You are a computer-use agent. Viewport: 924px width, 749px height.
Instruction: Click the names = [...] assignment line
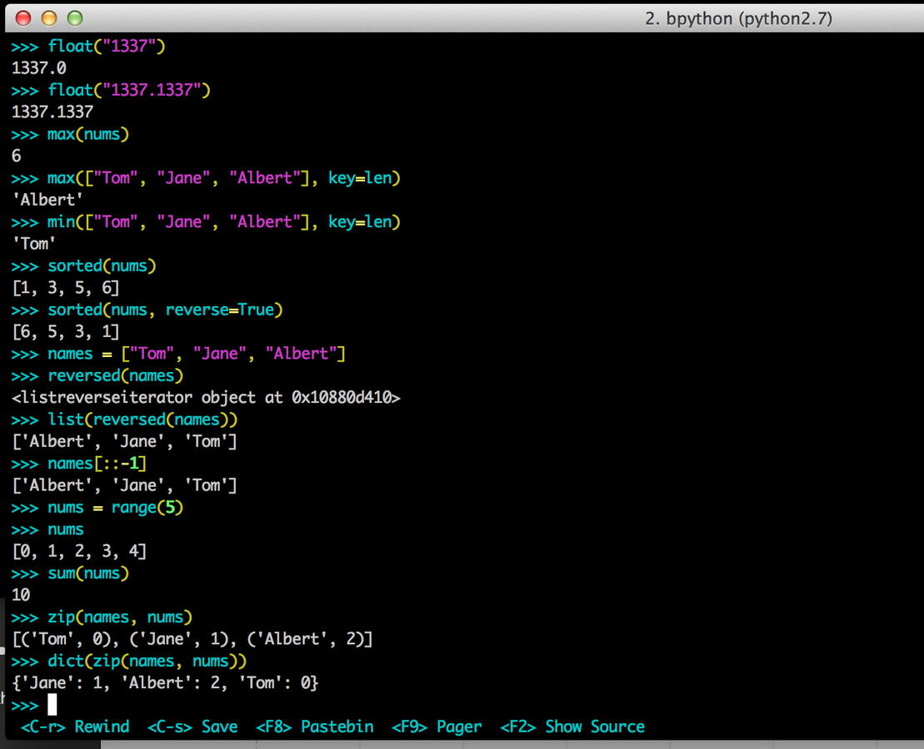(x=178, y=354)
